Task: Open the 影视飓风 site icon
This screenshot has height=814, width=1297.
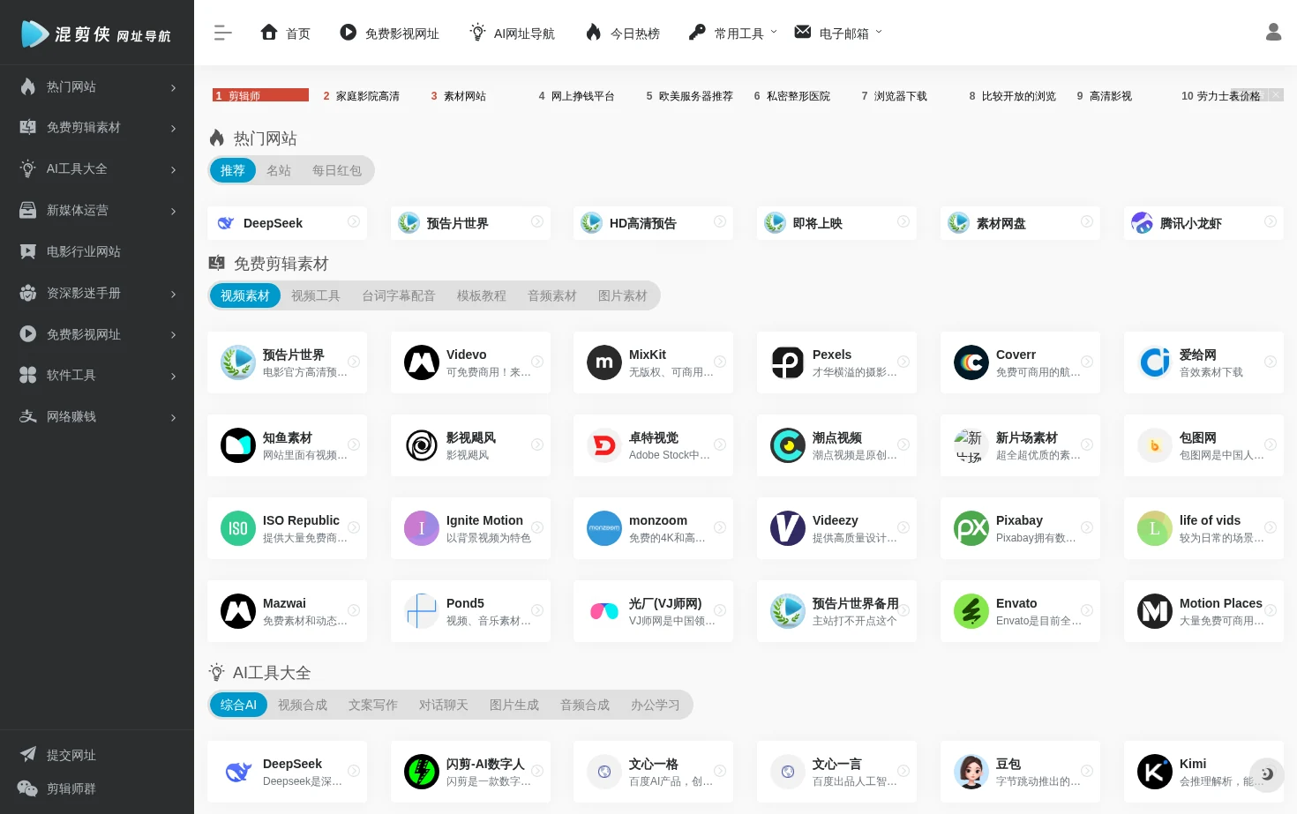Action: pyautogui.click(x=422, y=445)
